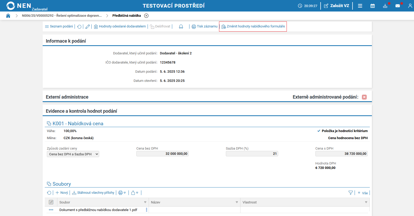Open the user profile icon
This screenshot has width=414, height=216.
410,6
